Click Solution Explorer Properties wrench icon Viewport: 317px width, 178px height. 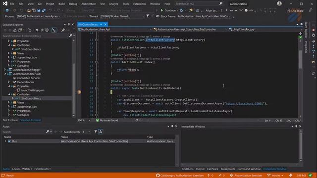click(x=63, y=30)
